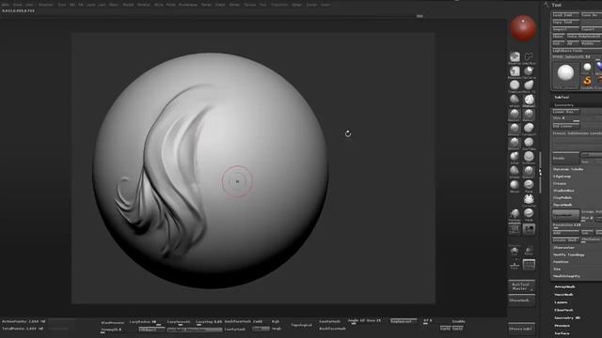The image size is (602, 338).
Task: Click the Load Tool button
Action: tap(565, 15)
